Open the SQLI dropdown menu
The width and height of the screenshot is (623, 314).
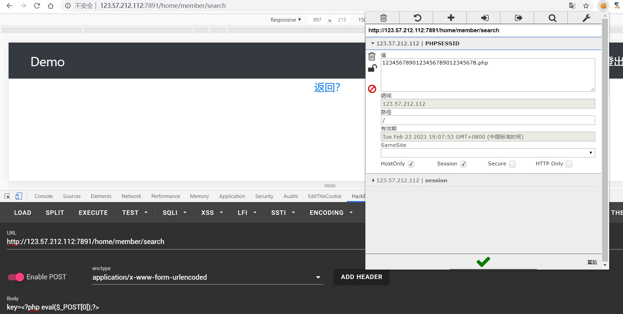pyautogui.click(x=174, y=213)
